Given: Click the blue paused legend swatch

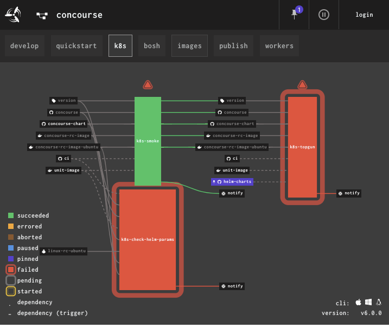Looking at the screenshot, I should [11, 248].
